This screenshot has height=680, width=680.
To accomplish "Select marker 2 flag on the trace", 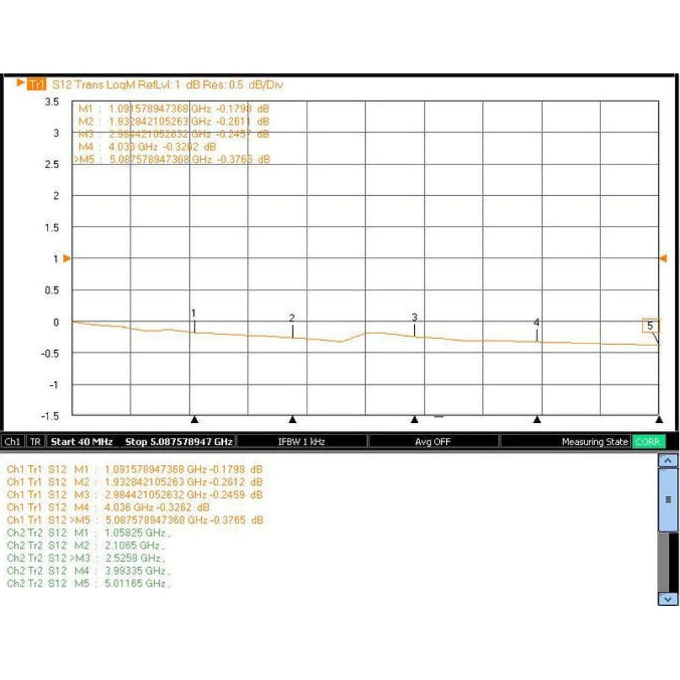I will click(292, 318).
